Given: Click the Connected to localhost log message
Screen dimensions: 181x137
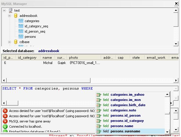Looking at the screenshot, I should tap(26, 127).
